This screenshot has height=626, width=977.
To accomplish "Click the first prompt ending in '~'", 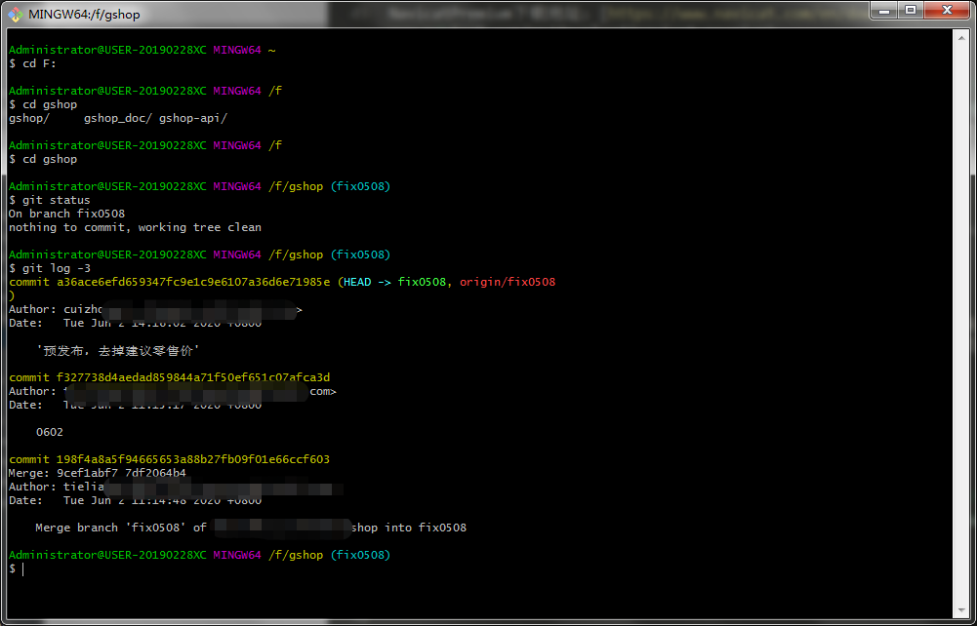I will pyautogui.click(x=142, y=50).
